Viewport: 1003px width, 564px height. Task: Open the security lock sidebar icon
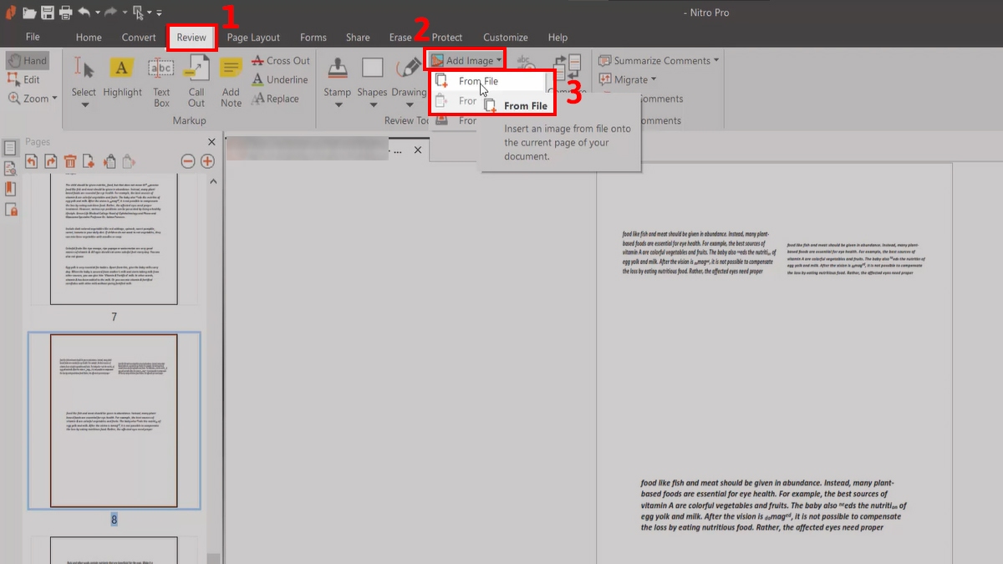(10, 209)
